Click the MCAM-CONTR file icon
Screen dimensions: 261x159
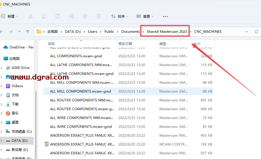point(47,144)
